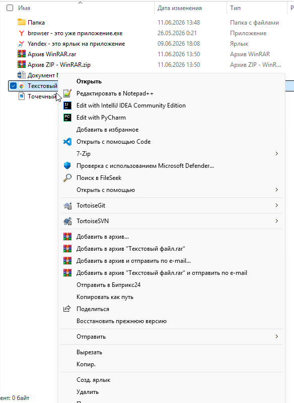Select the folder name Папка
This screenshot has height=403, width=294.
36,23
